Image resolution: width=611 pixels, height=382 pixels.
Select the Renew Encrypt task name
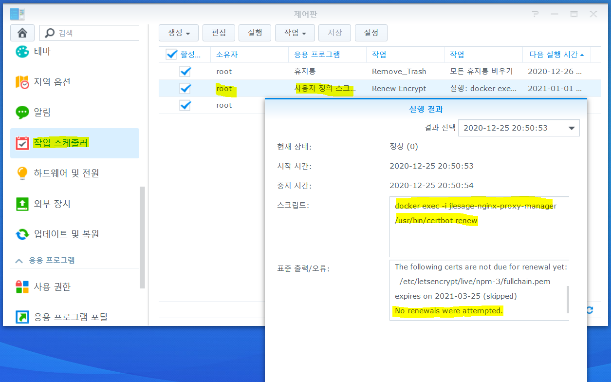pos(399,89)
